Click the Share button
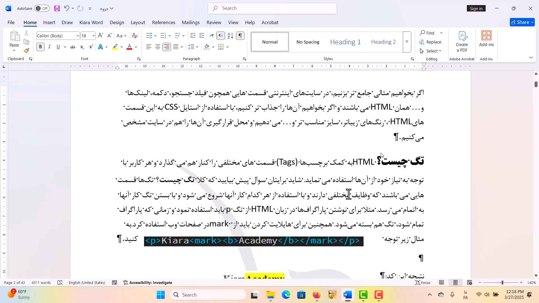 click(522, 22)
